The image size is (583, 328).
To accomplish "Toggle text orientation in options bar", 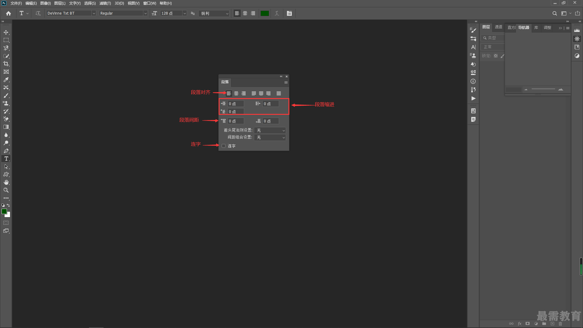I will [x=38, y=13].
